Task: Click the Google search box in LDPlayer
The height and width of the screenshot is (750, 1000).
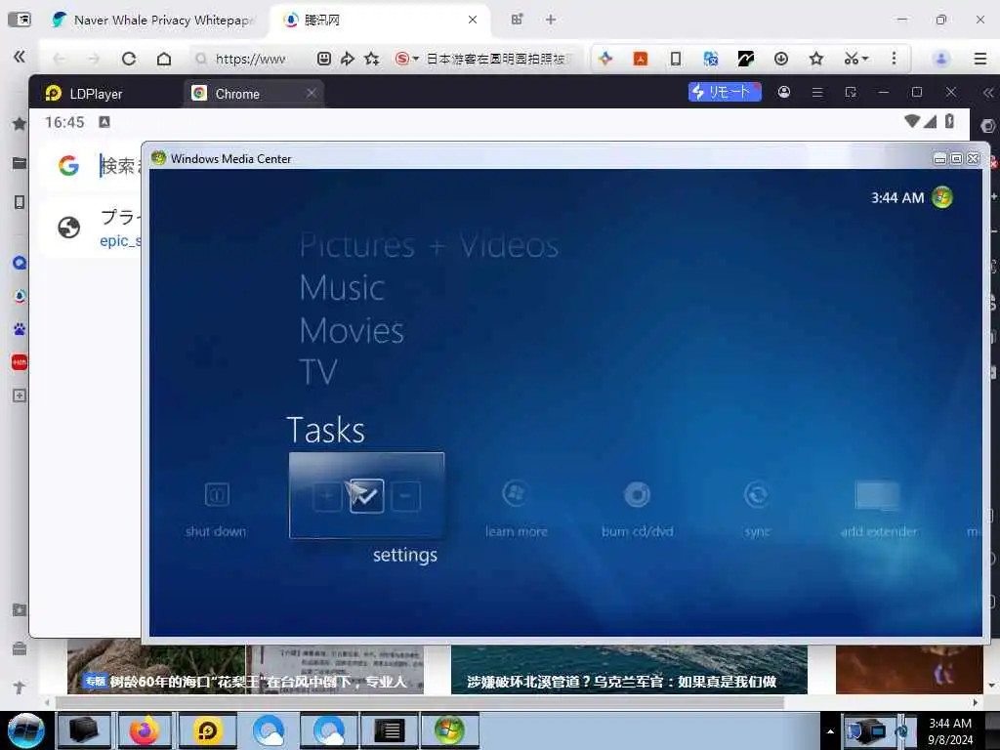Action: pyautogui.click(x=120, y=166)
